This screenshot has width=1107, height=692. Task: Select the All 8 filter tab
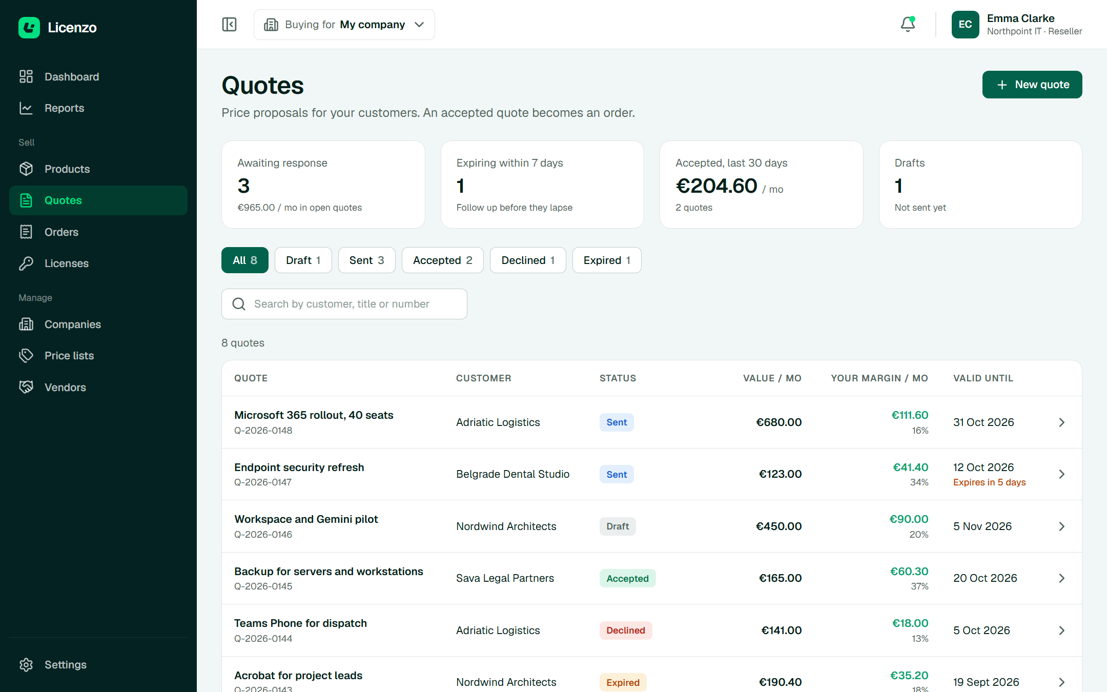245,260
